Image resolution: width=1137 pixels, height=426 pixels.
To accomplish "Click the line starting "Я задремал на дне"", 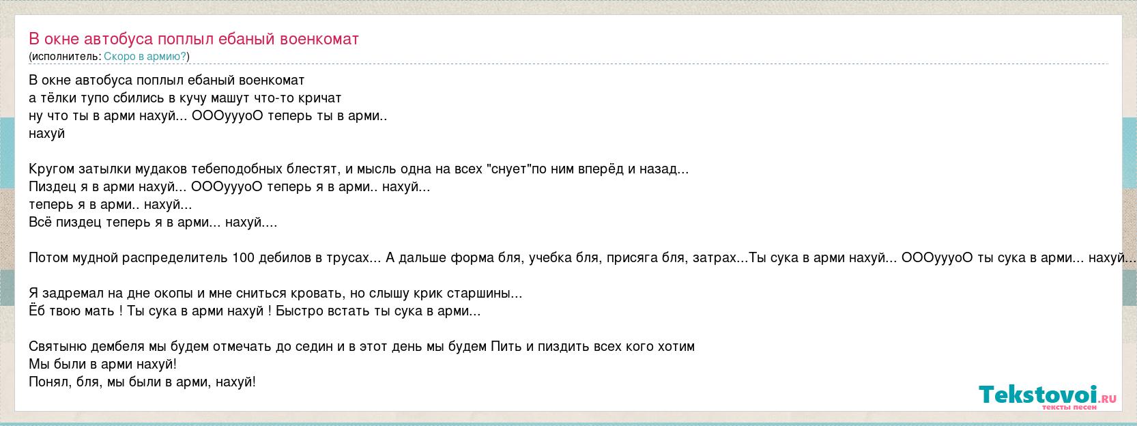I will click(x=275, y=294).
